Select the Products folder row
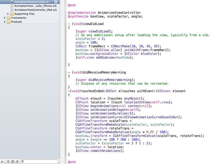Image resolution: width=216 pixels, height=164 pixels. (16, 22)
